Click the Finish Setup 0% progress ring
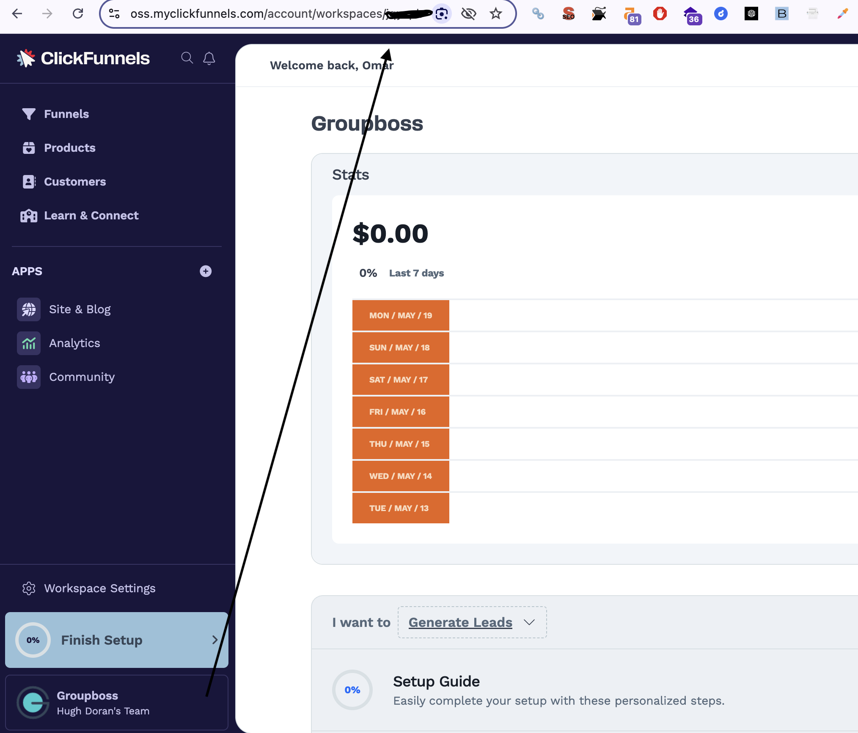The width and height of the screenshot is (858, 733). (33, 640)
